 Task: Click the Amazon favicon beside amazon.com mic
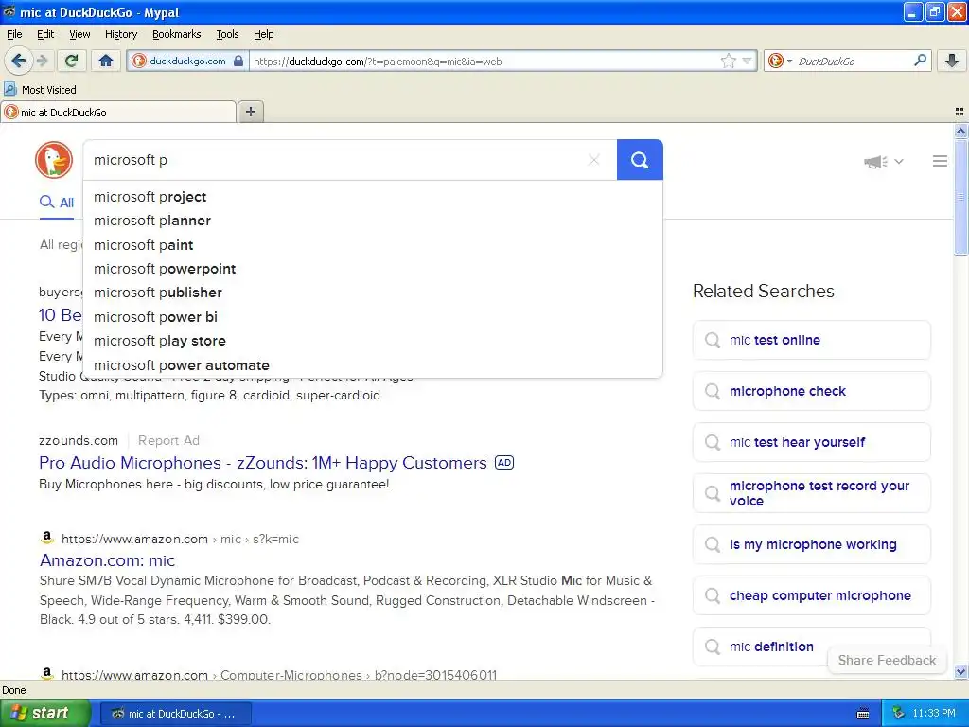pos(47,538)
